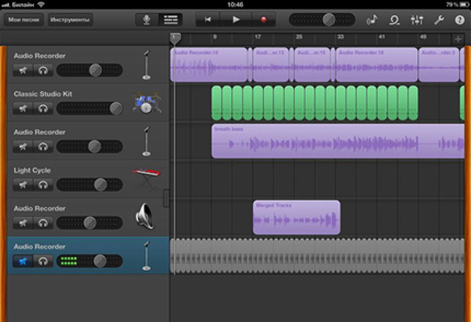Select the Classic Studio Kit drum icon
This screenshot has width=471, height=322.
point(147,103)
